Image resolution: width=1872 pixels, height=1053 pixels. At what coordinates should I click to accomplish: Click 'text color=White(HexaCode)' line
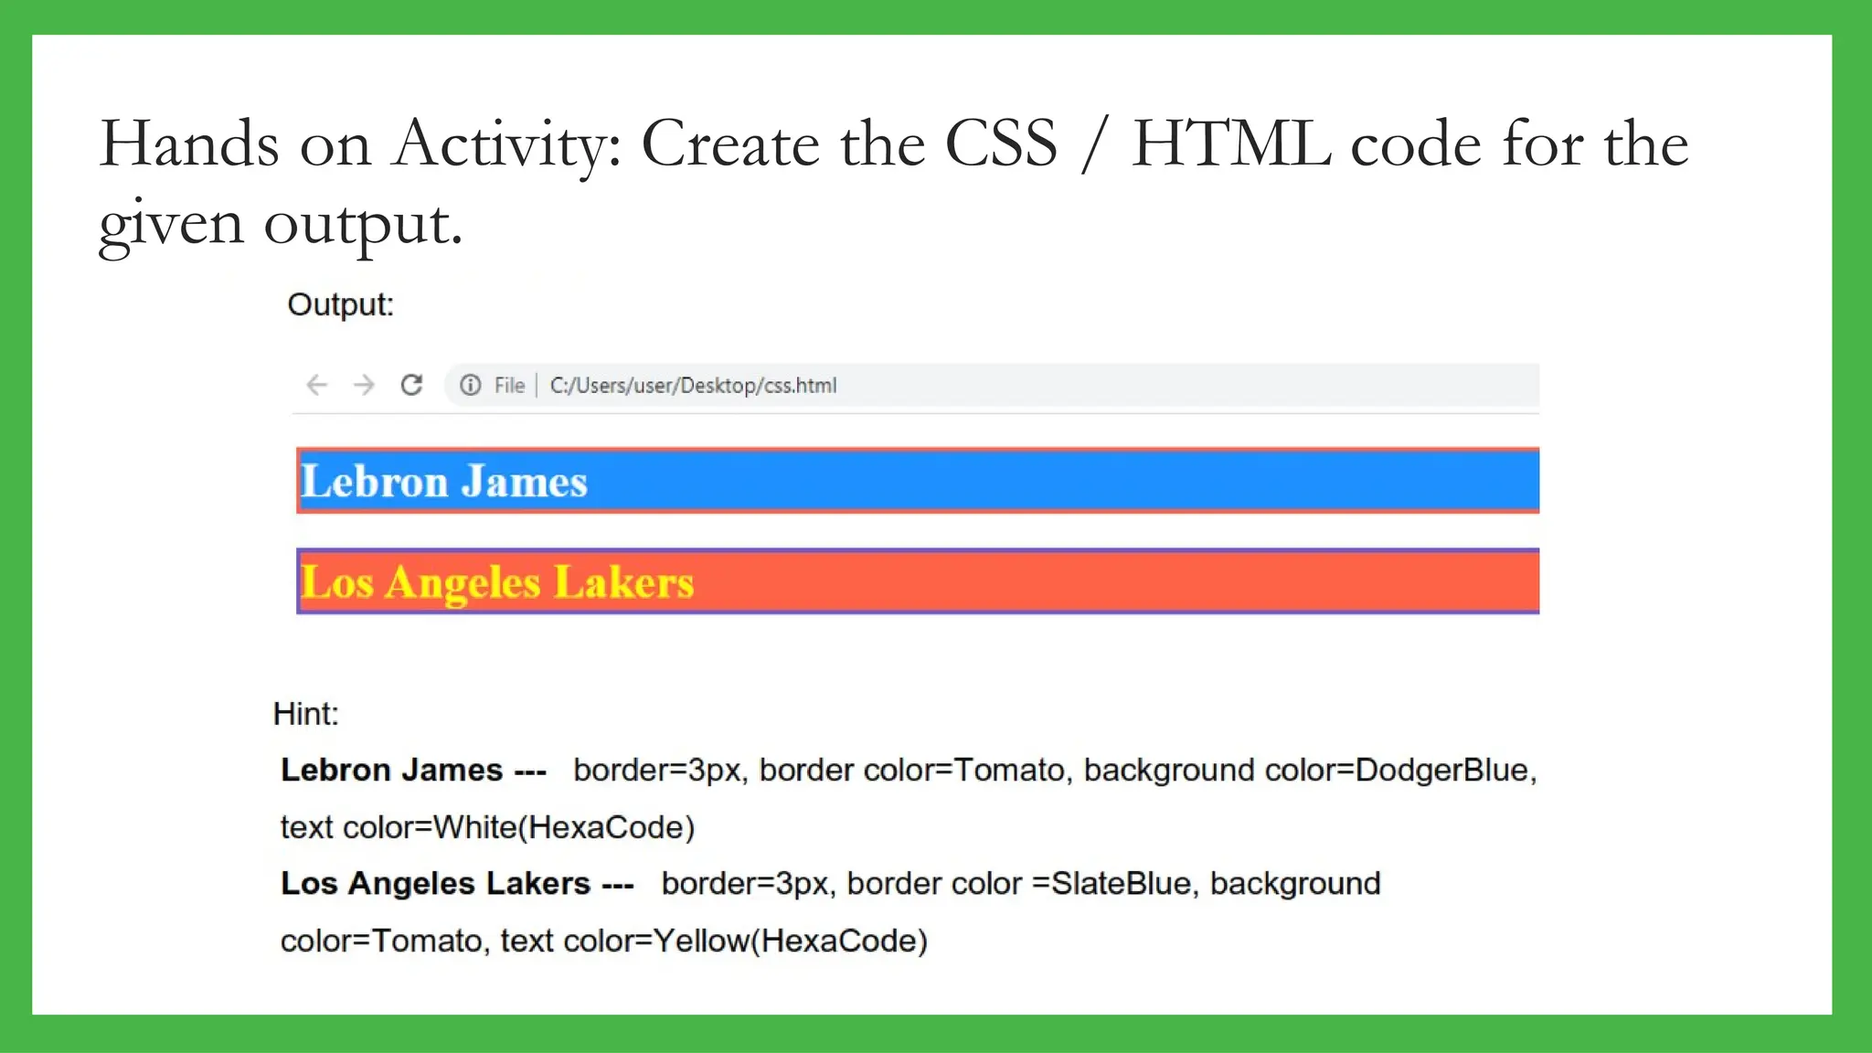click(x=487, y=827)
